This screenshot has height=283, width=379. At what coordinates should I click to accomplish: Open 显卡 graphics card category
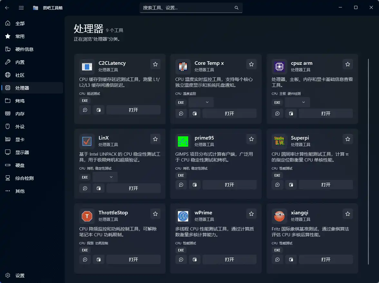click(x=32, y=140)
